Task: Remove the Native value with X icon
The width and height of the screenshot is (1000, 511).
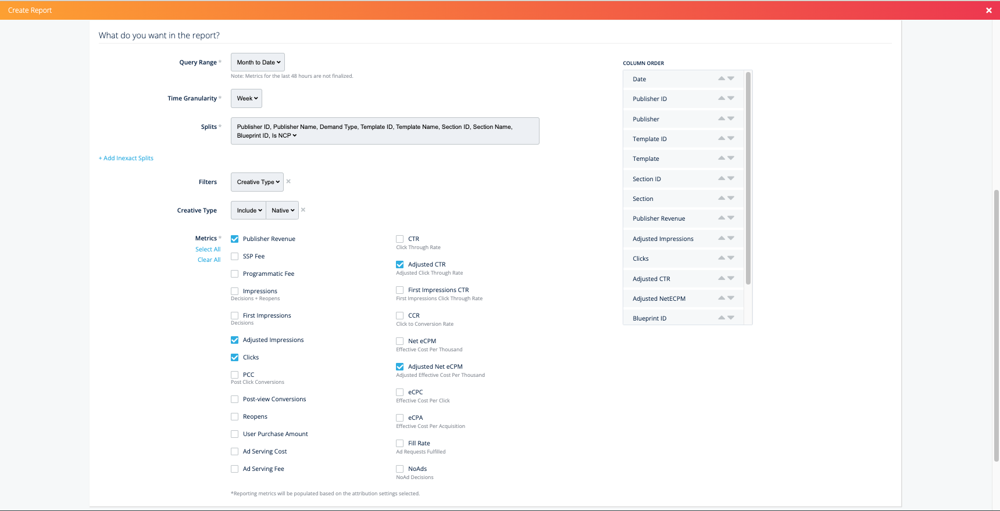Action: pyautogui.click(x=303, y=210)
